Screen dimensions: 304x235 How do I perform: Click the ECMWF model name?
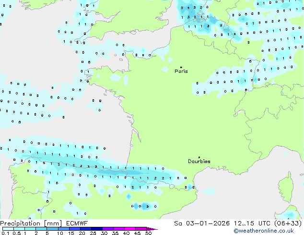77,223
